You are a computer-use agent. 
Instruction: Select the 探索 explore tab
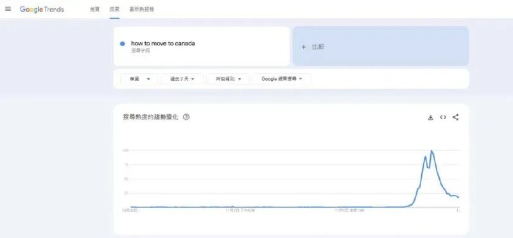pyautogui.click(x=114, y=10)
